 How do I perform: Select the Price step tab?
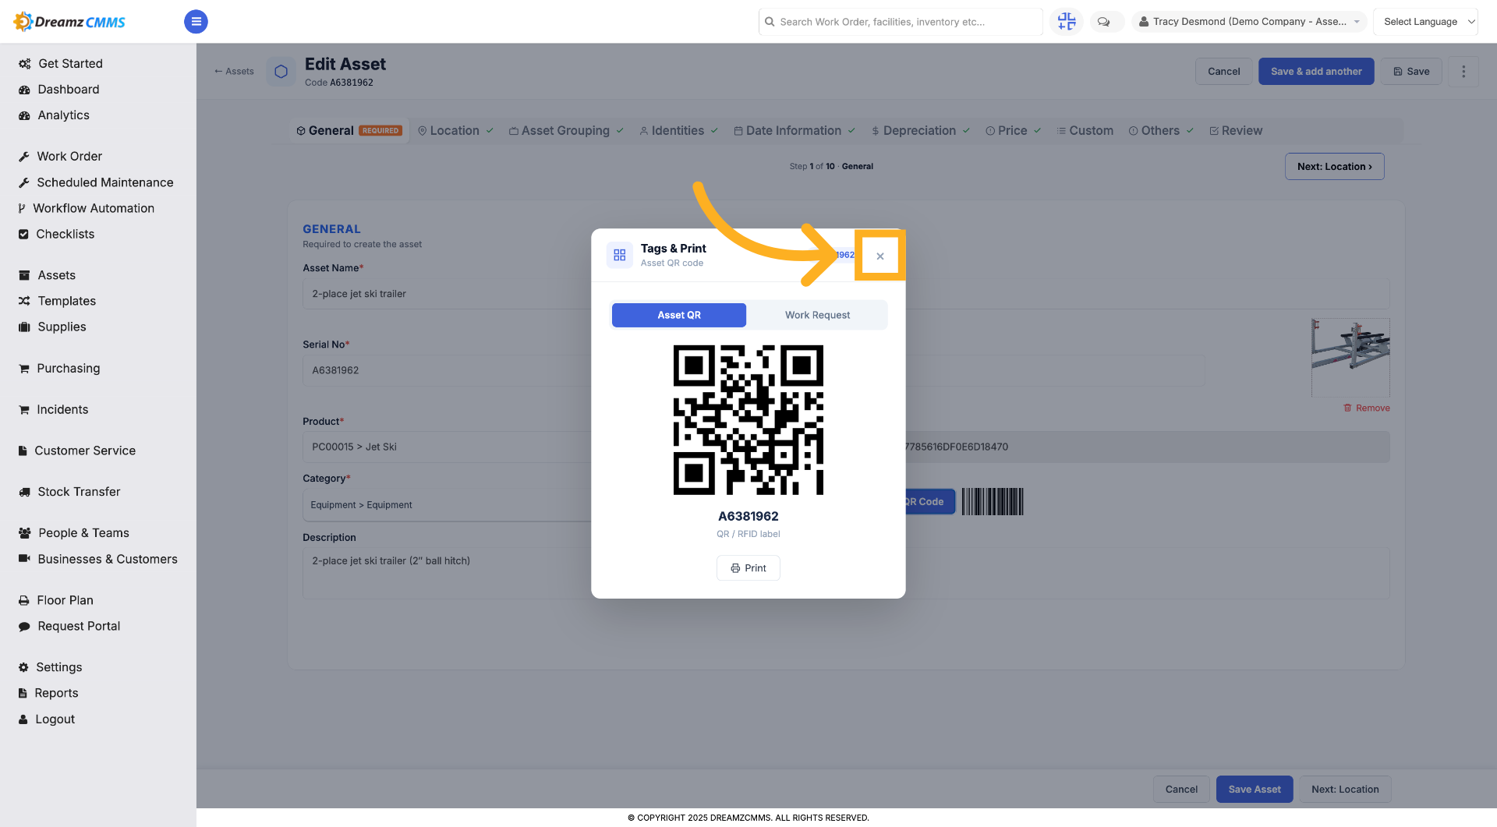pos(1013,130)
